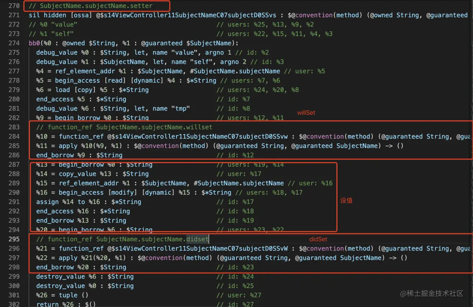
Task: Click line number 283 in the gutter
Action: (x=14, y=127)
